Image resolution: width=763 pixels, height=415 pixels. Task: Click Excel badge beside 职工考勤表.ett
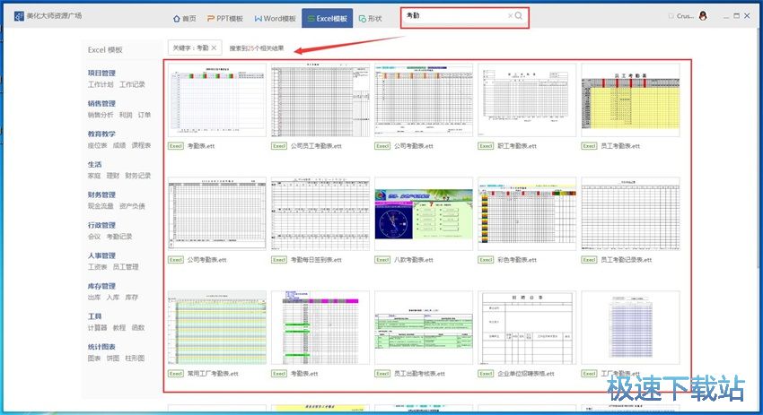487,146
